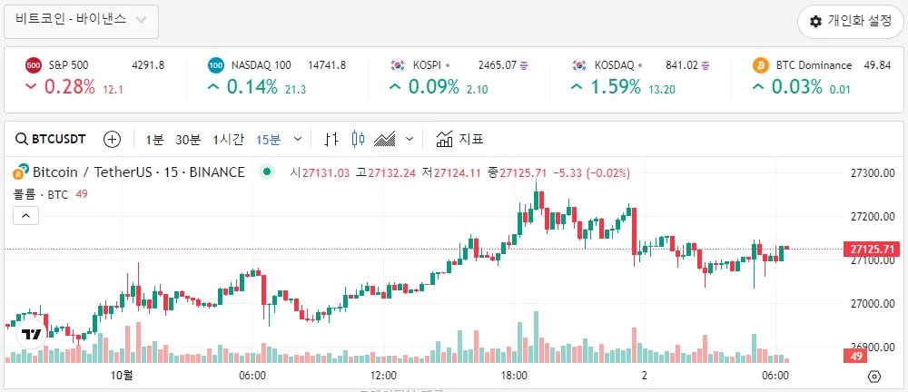
Task: Click the search magnifier icon beside BTCUSDT
Action: [x=22, y=139]
